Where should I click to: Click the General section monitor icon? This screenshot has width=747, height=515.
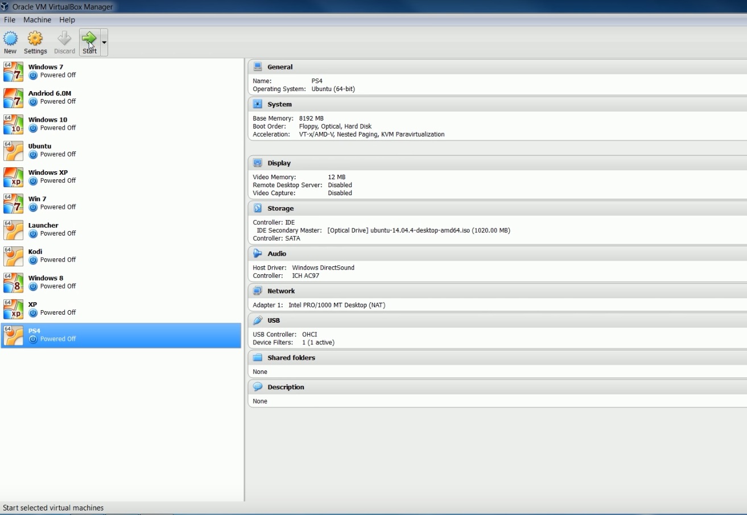click(x=258, y=67)
